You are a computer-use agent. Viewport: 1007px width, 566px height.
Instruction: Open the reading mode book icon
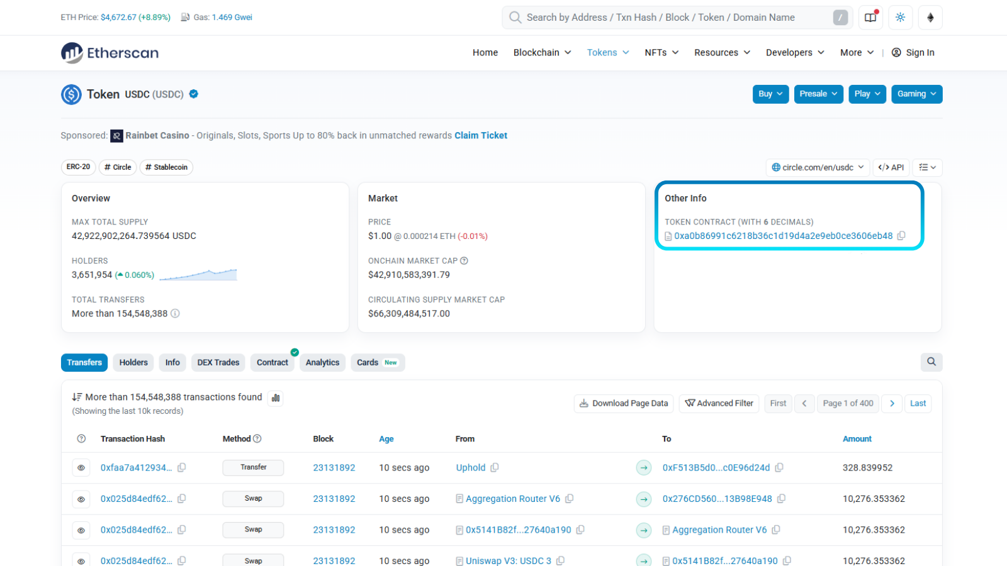[870, 18]
